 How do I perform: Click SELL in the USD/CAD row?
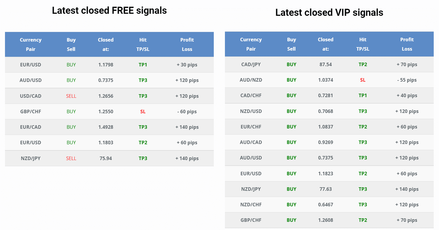pyautogui.click(x=71, y=96)
